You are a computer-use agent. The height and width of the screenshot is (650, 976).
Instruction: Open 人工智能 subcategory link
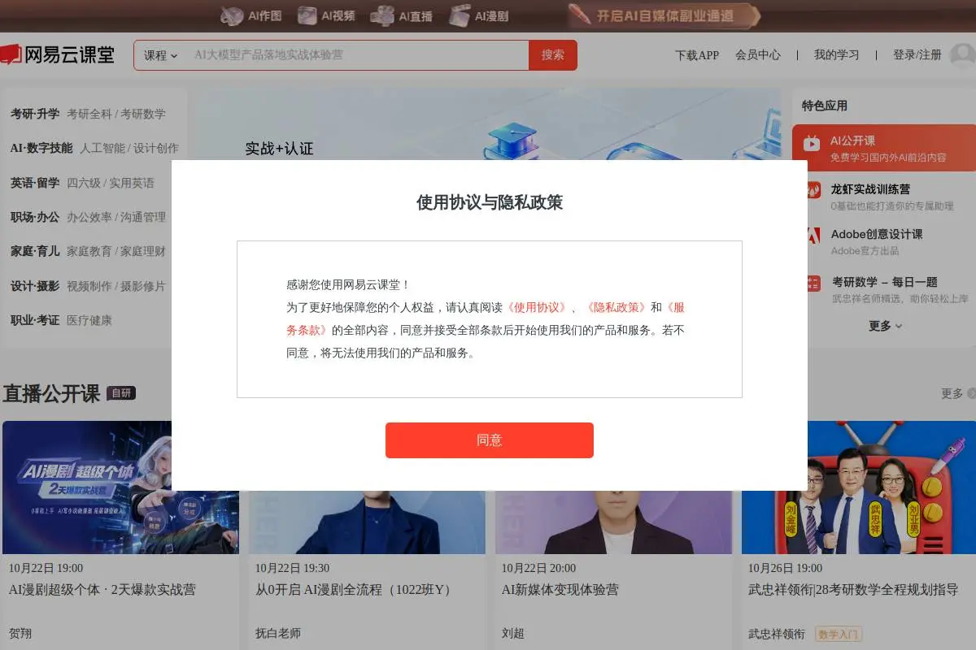(102, 148)
